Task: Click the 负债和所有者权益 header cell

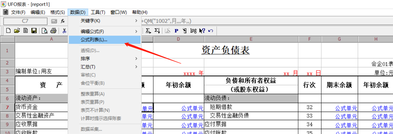Action: [251, 81]
